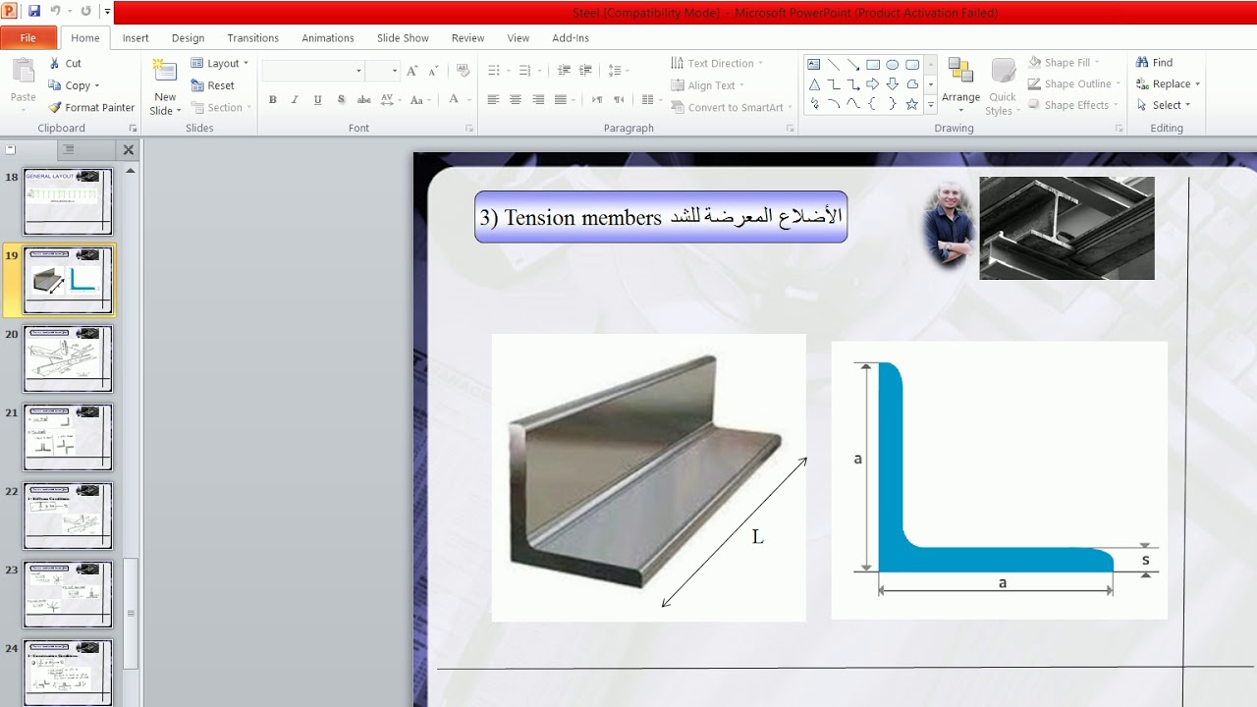1257x707 pixels.
Task: Click the Tension members title box
Action: pyautogui.click(x=661, y=217)
